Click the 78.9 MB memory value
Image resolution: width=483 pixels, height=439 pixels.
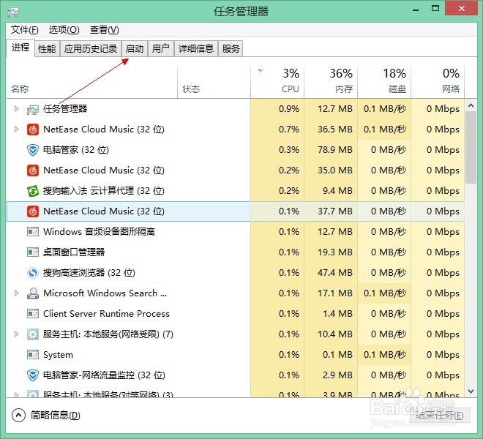[335, 150]
